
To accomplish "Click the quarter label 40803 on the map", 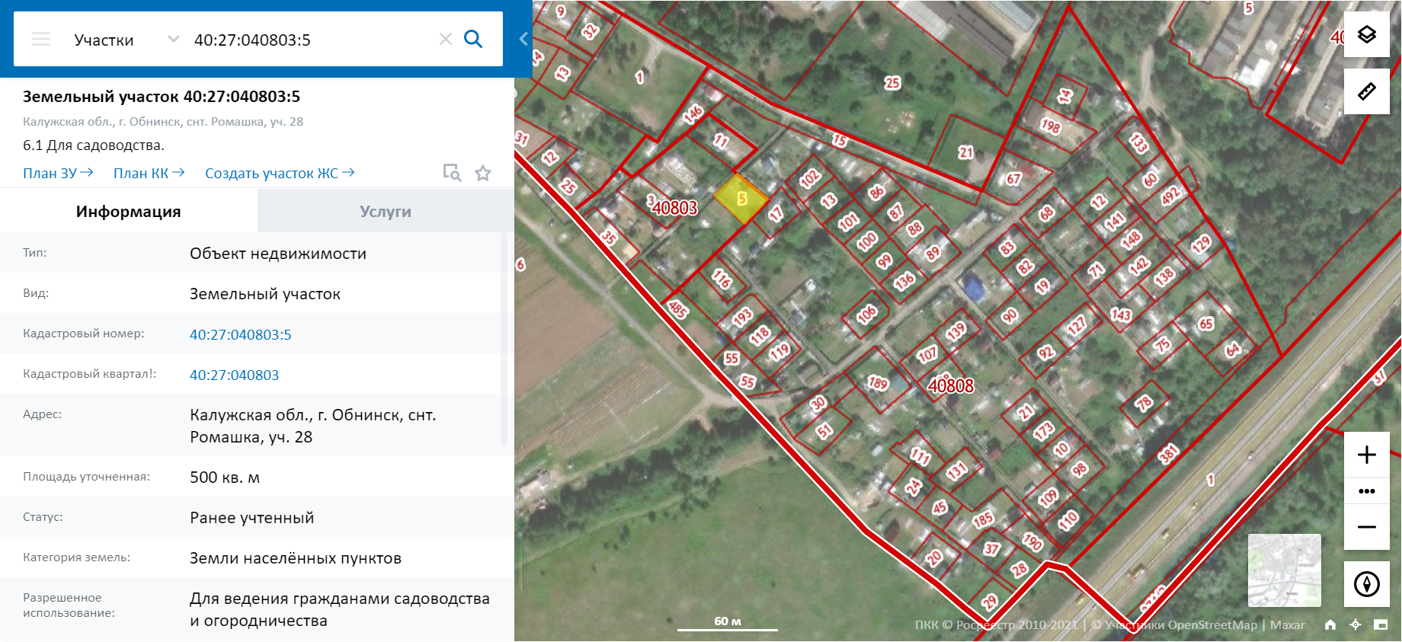I will (x=674, y=208).
